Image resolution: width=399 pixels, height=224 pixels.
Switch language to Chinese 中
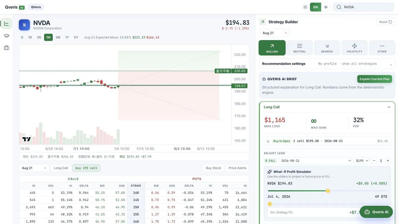pos(326,7)
